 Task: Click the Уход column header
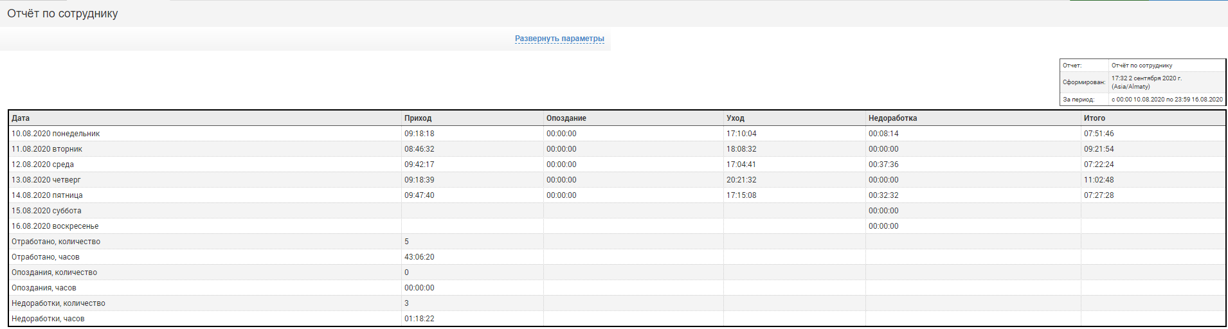click(x=735, y=118)
